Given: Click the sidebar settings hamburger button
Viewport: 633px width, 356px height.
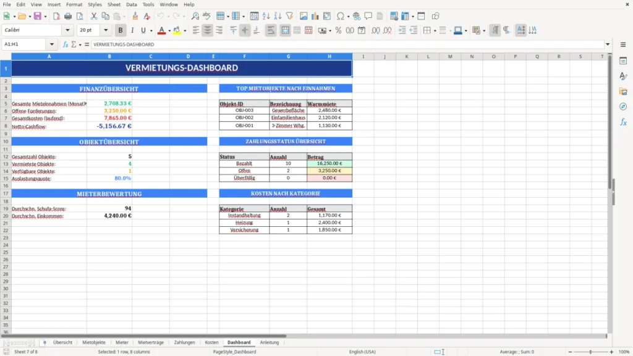Looking at the screenshot, I should [x=623, y=44].
